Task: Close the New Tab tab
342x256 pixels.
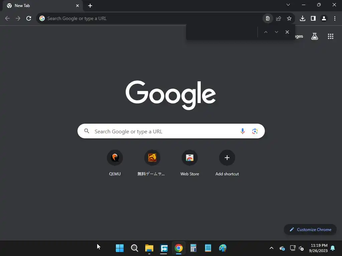Action: [77, 6]
